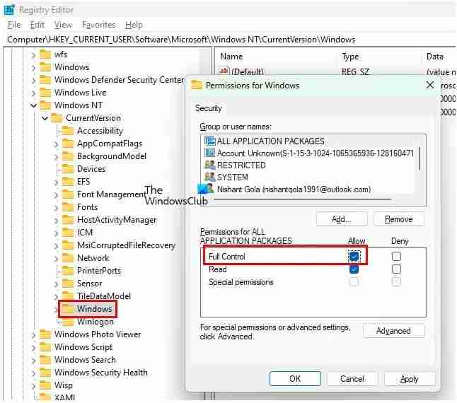457x403 pixels.
Task: Open the Help menu
Action: click(x=134, y=25)
